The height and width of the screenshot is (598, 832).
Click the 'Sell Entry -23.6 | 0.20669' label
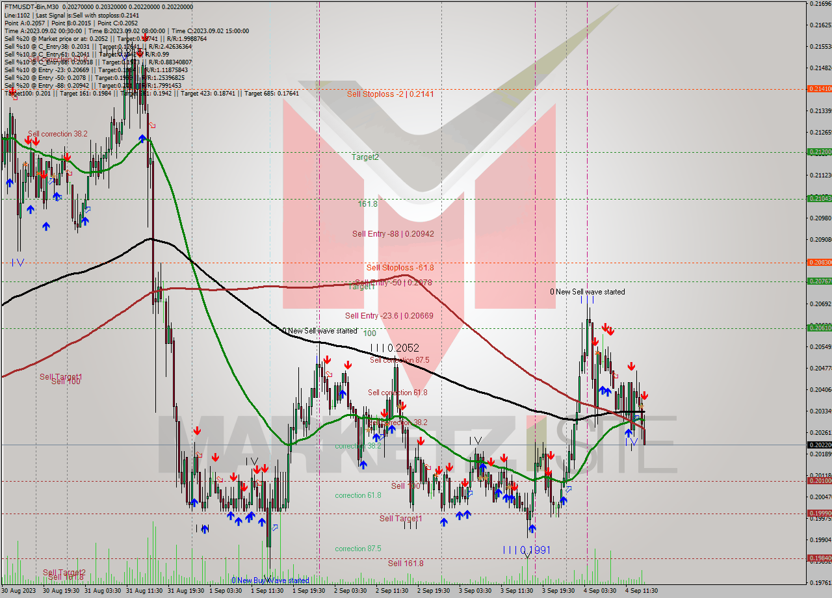(x=389, y=316)
